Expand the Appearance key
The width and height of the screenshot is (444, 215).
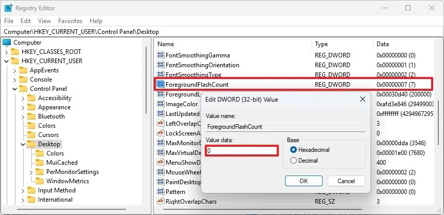coord(23,108)
